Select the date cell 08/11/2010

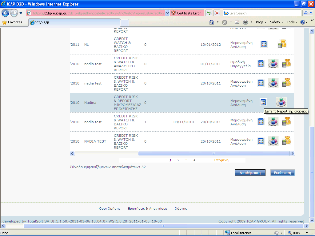(x=184, y=122)
